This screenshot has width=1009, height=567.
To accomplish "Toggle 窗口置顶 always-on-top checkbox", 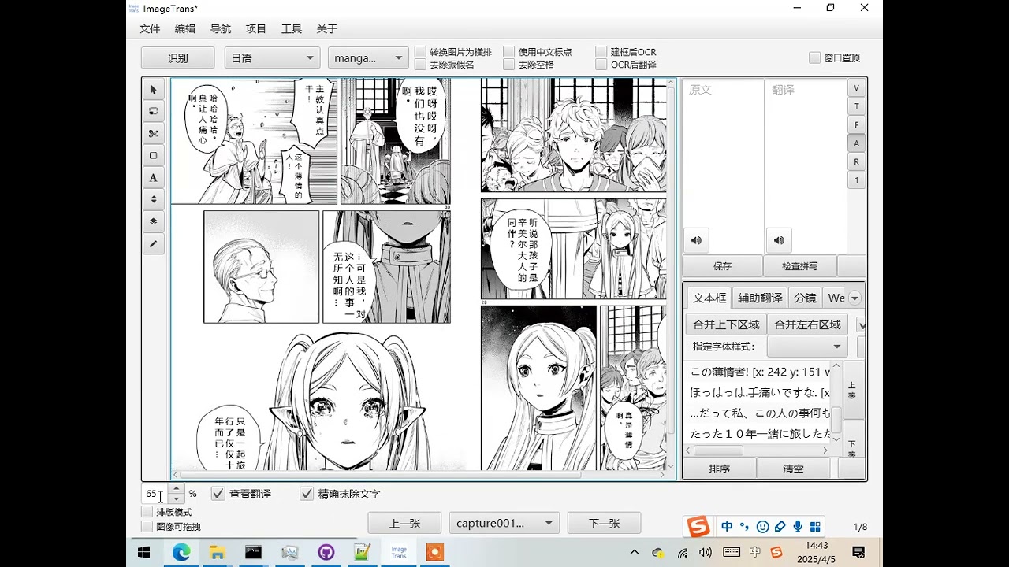I will 815,57.
